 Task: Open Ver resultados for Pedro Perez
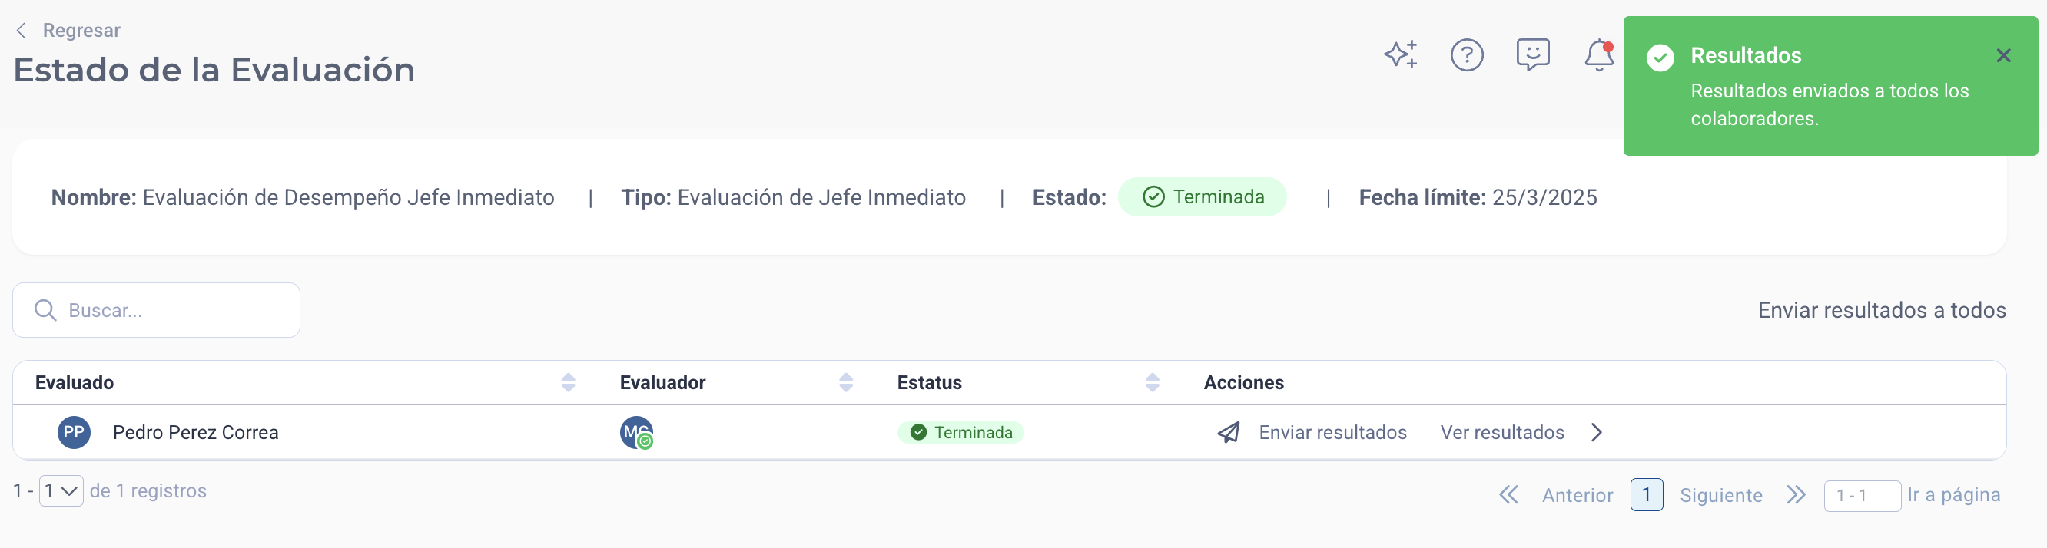(1502, 432)
